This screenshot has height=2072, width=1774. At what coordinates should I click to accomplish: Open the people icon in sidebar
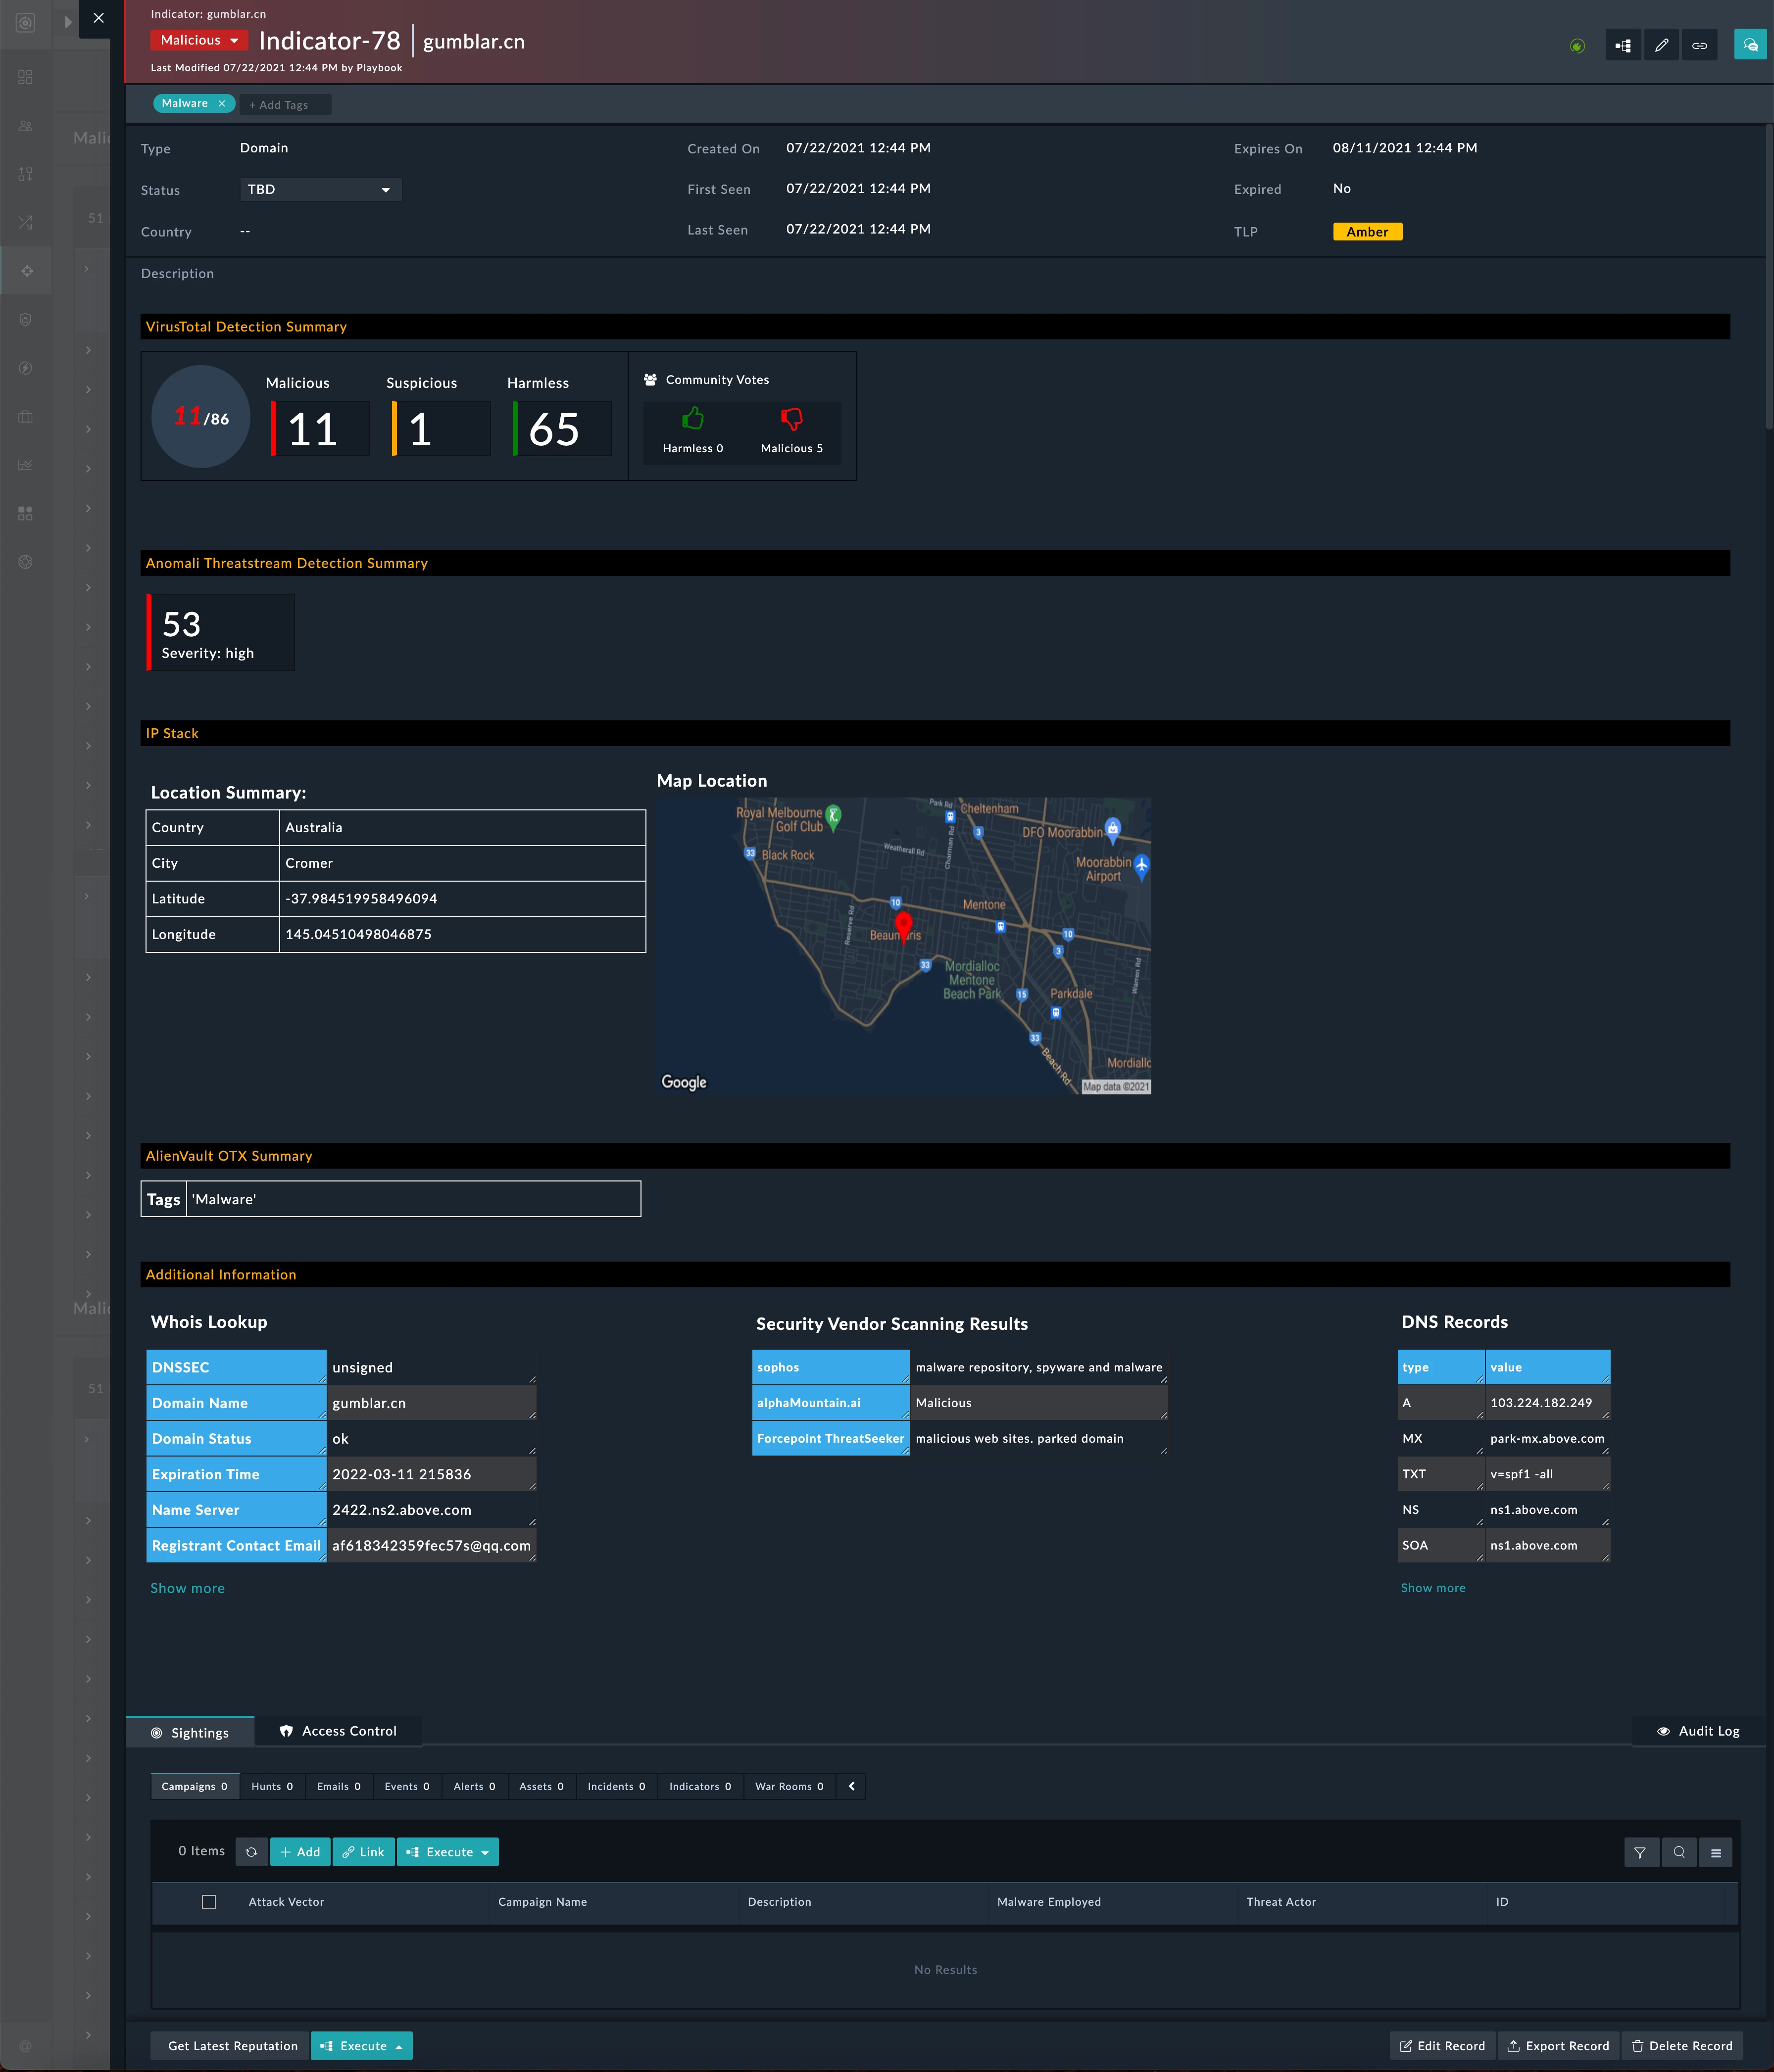tap(26, 126)
